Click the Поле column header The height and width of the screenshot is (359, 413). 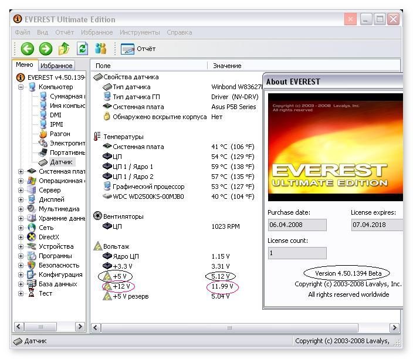149,66
